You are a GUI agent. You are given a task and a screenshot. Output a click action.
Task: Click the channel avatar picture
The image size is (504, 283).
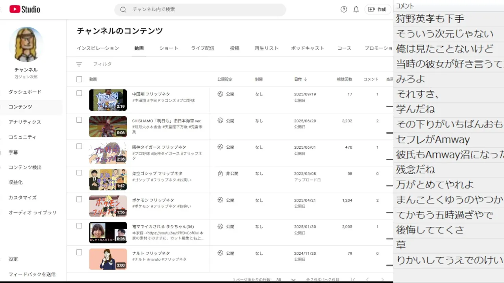pyautogui.click(x=26, y=44)
